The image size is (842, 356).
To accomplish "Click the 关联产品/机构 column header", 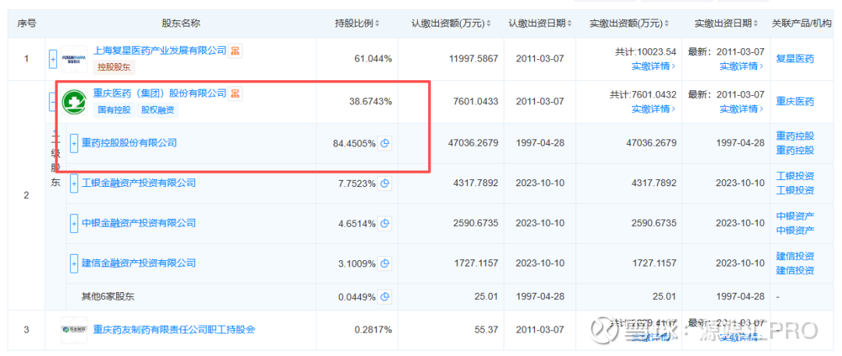I will pos(801,23).
